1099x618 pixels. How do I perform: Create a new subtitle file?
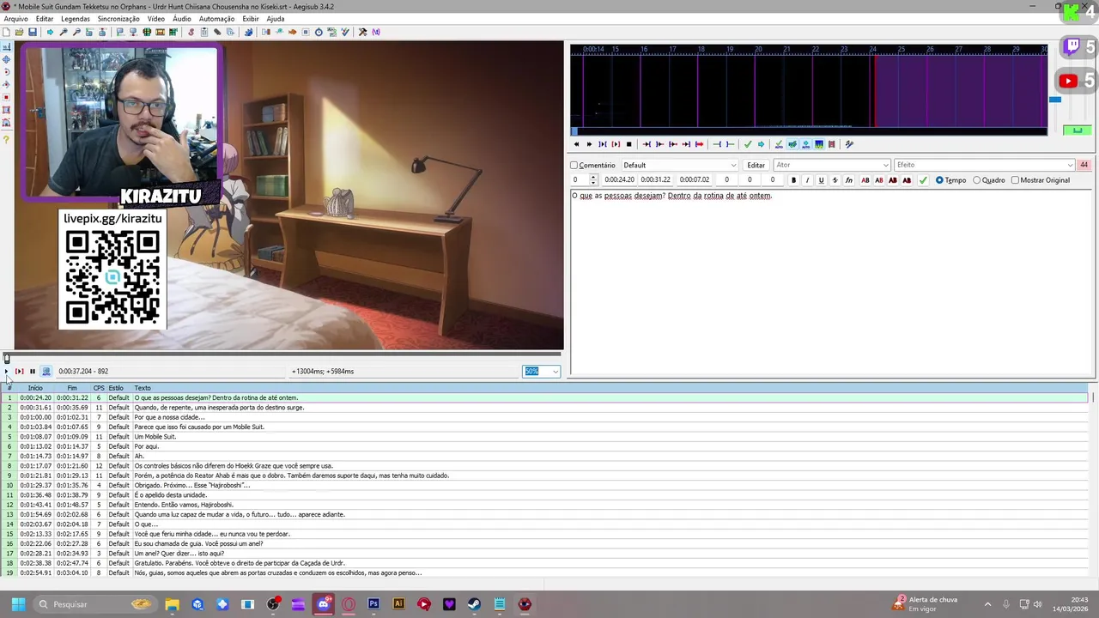coord(5,32)
